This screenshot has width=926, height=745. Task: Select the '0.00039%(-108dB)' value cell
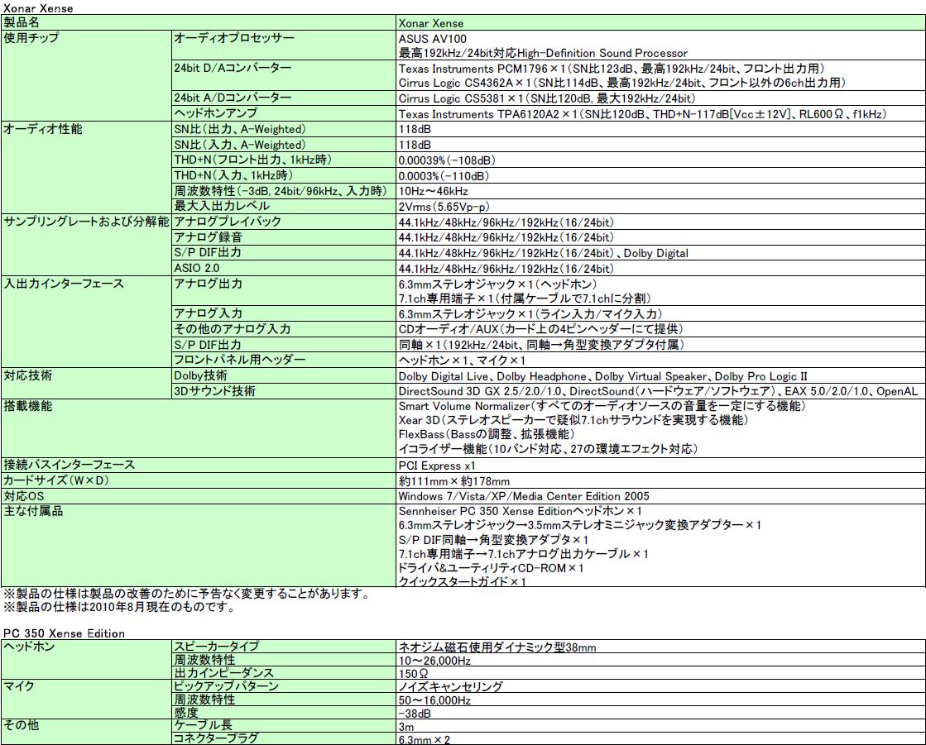tap(661, 160)
